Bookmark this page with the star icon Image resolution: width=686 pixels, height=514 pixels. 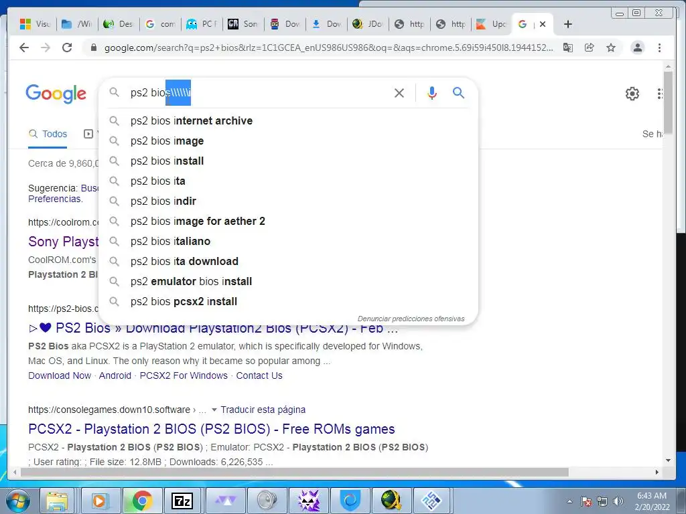click(611, 48)
